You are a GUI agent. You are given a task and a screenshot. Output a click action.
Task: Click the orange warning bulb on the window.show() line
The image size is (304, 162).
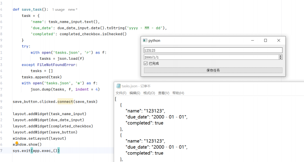(17, 143)
